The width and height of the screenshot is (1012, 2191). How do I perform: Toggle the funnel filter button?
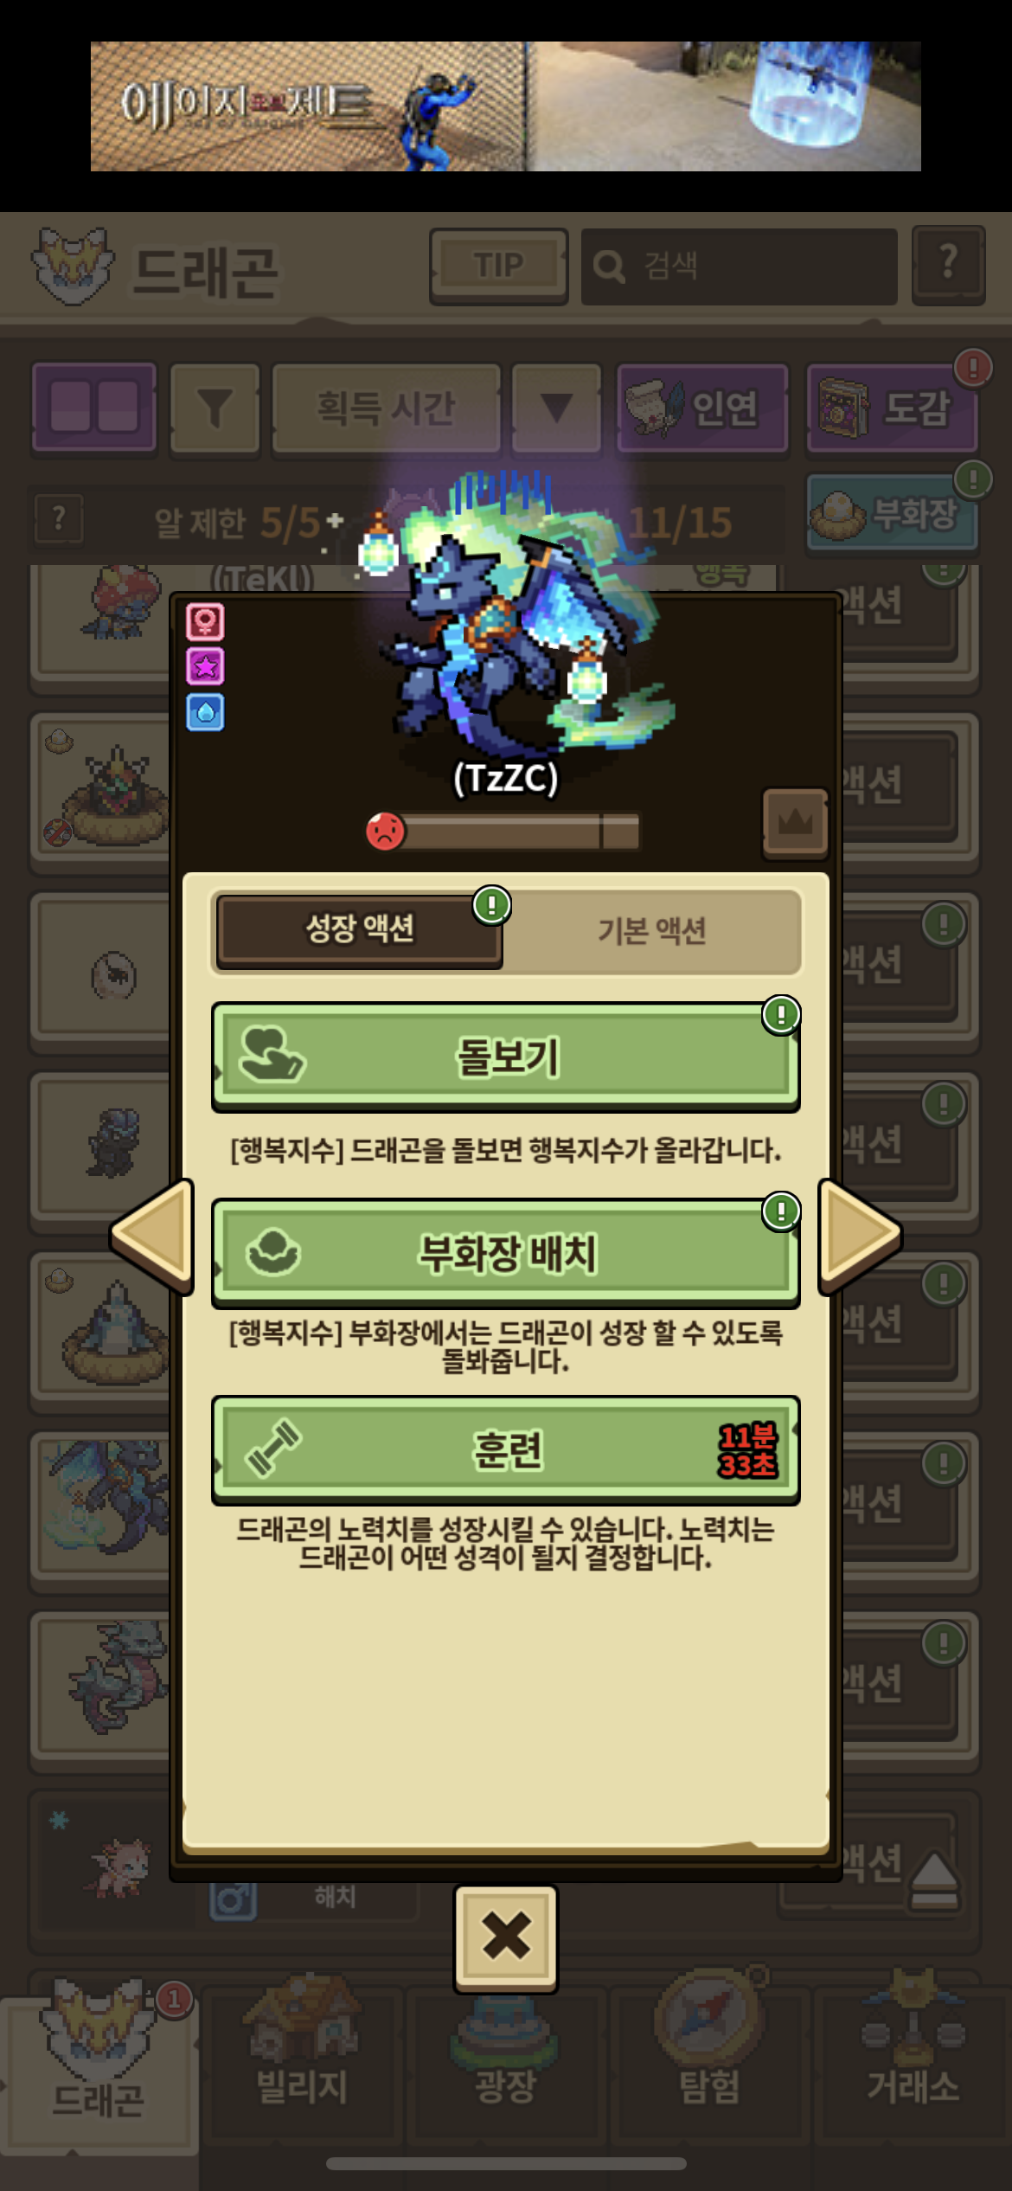[215, 408]
